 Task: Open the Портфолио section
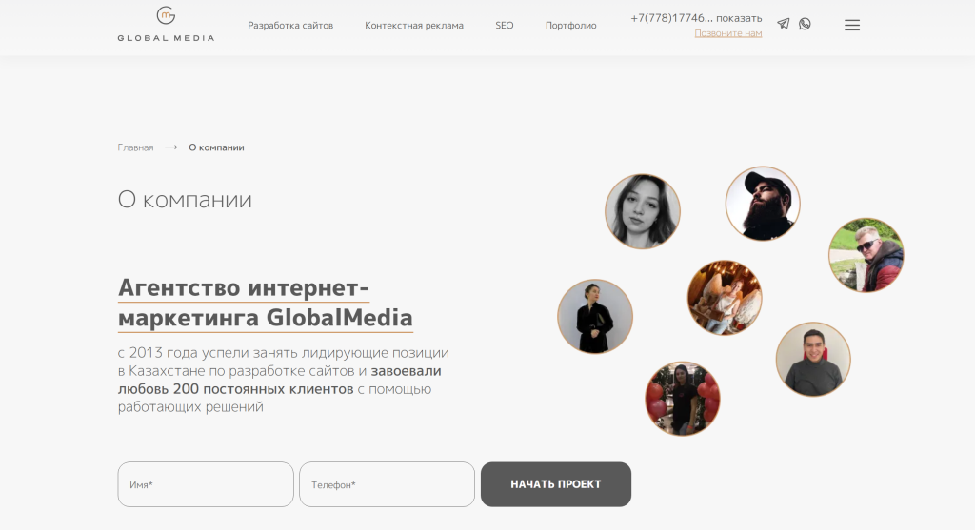[x=571, y=26]
